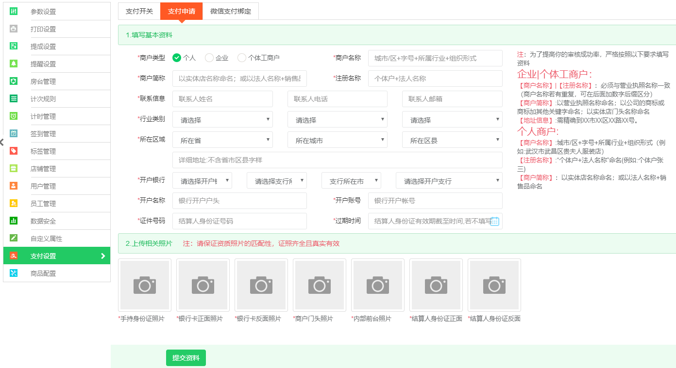Open 员工管理 sidebar link

[x=57, y=203]
